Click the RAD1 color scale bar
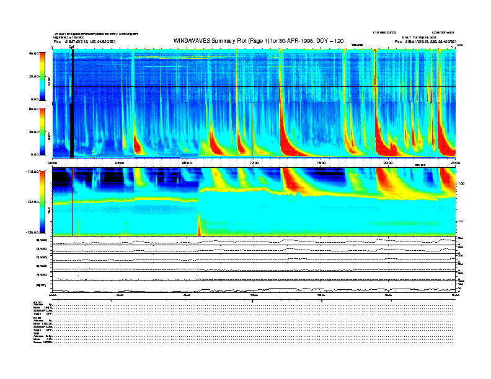Screen dimensions: 491x379 point(42,132)
